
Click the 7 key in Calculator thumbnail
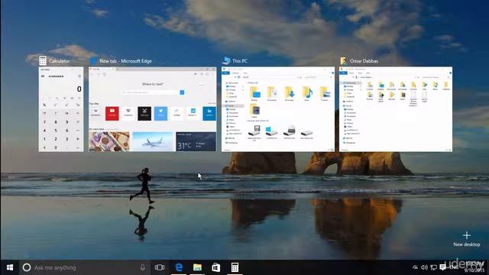44,122
